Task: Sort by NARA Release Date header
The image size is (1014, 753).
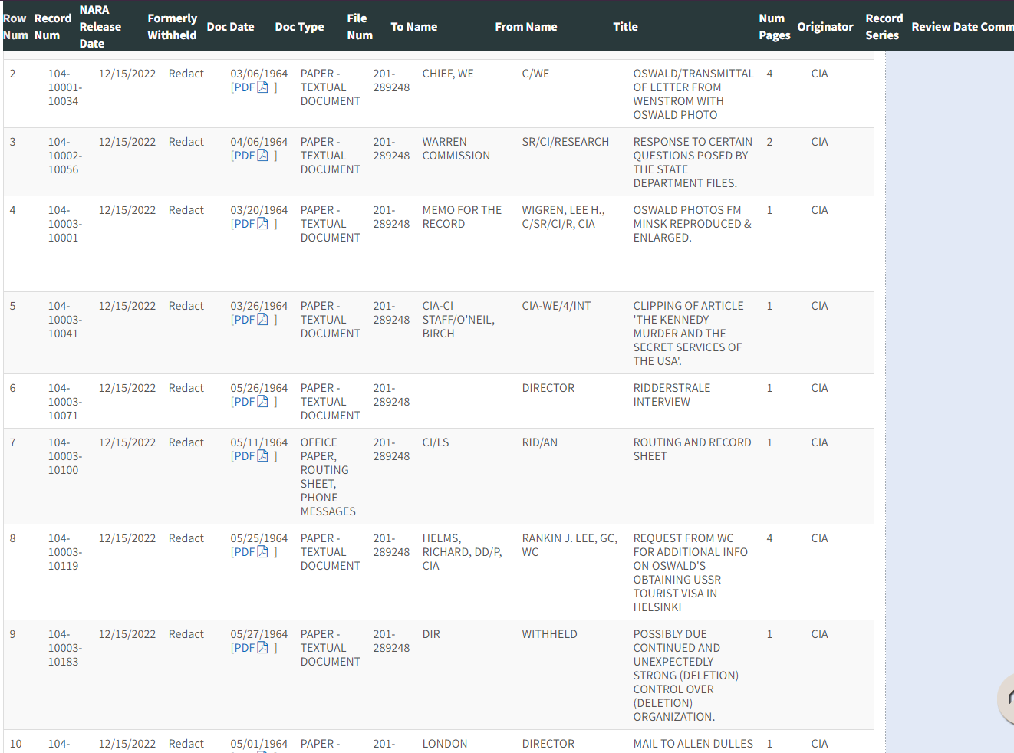Action: click(100, 27)
